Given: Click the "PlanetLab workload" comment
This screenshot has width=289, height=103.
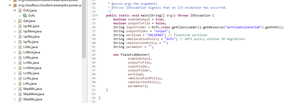Looking at the screenshot, I should 187,35.
